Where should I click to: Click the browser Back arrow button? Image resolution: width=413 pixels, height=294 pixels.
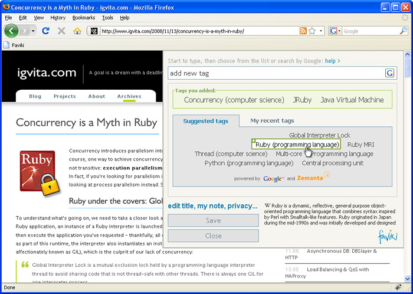click(11, 31)
